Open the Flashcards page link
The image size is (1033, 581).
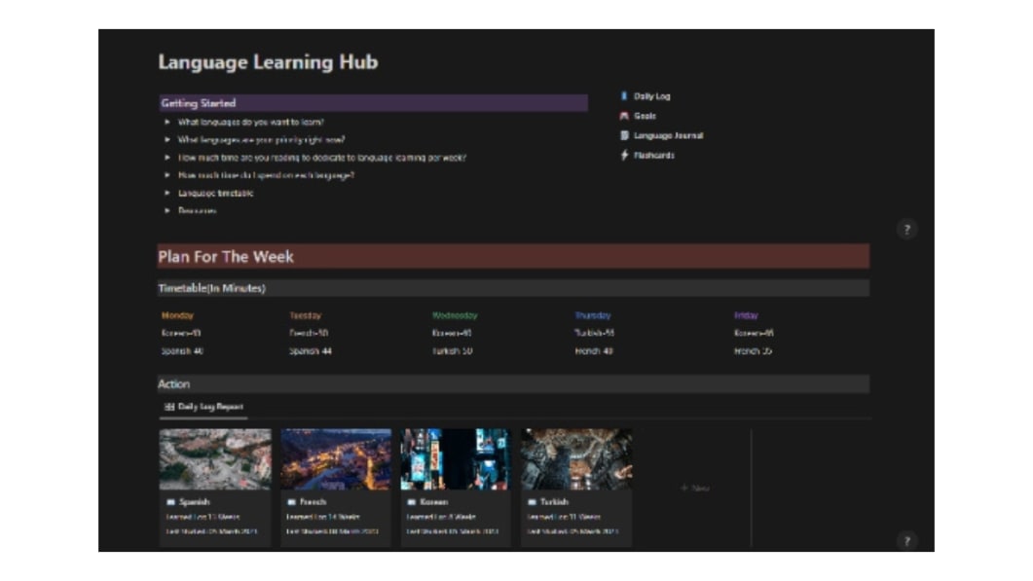tap(654, 156)
